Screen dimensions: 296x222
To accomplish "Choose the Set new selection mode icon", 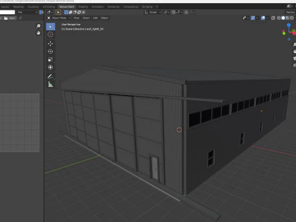I will click(66, 12).
